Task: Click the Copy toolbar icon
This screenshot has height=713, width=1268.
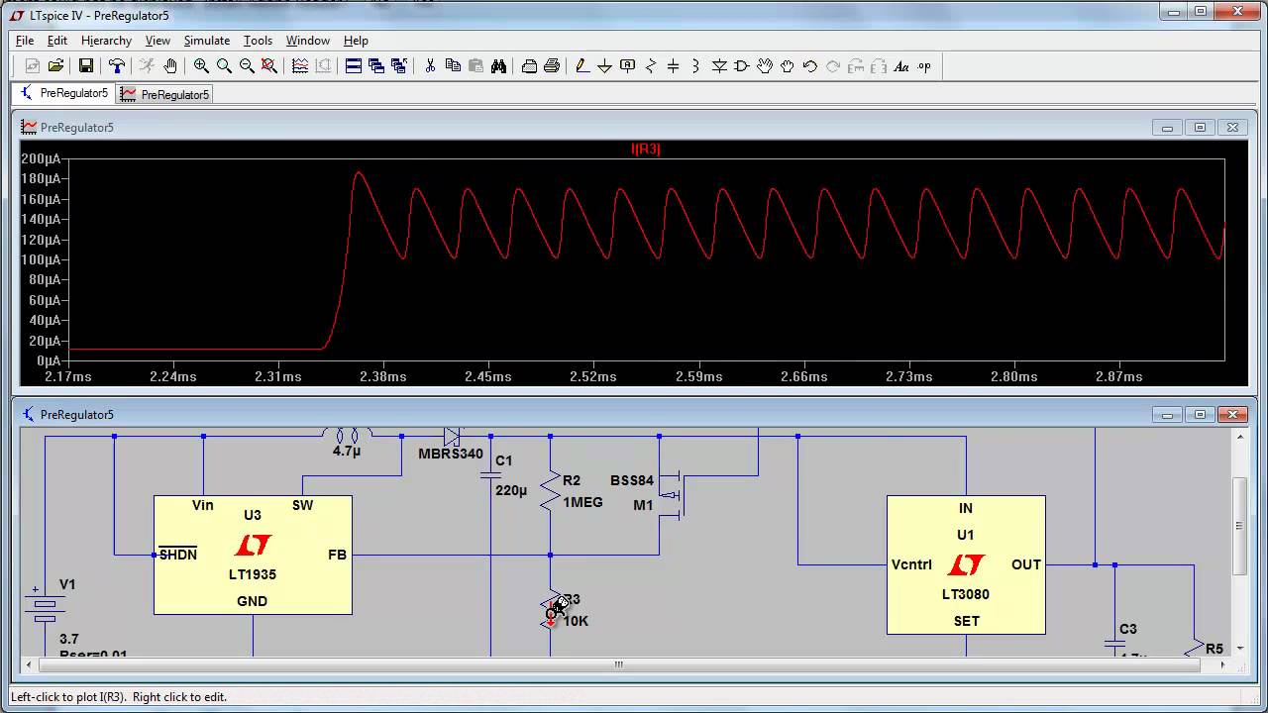Action: pyautogui.click(x=453, y=66)
